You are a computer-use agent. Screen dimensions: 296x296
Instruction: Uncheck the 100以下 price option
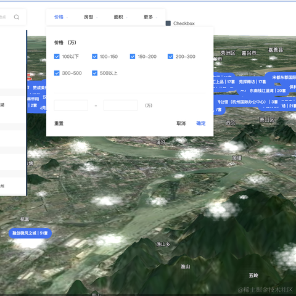(57, 57)
